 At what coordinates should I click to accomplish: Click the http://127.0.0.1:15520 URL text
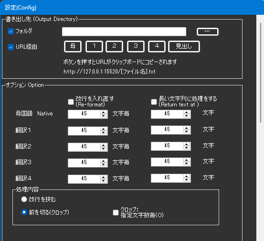pyautogui.click(x=109, y=72)
